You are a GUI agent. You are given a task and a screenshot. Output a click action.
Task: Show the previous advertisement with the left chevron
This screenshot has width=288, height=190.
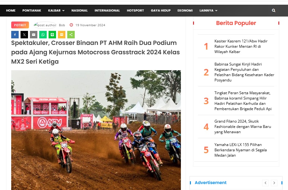point(265,183)
